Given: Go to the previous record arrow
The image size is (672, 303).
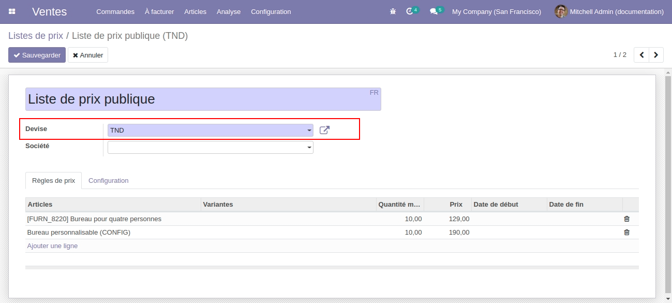Looking at the screenshot, I should (641, 55).
